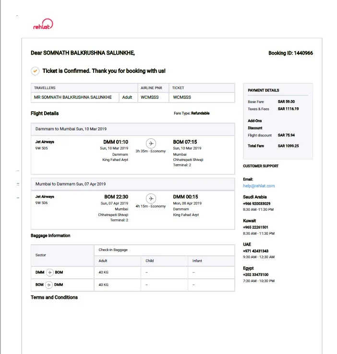Click the airplane icon on Mumbai to Dammam flight
The width and height of the screenshot is (337, 354).
[151, 198]
